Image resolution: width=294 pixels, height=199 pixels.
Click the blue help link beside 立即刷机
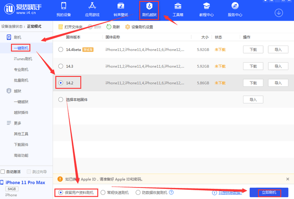pyautogui.click(x=231, y=193)
